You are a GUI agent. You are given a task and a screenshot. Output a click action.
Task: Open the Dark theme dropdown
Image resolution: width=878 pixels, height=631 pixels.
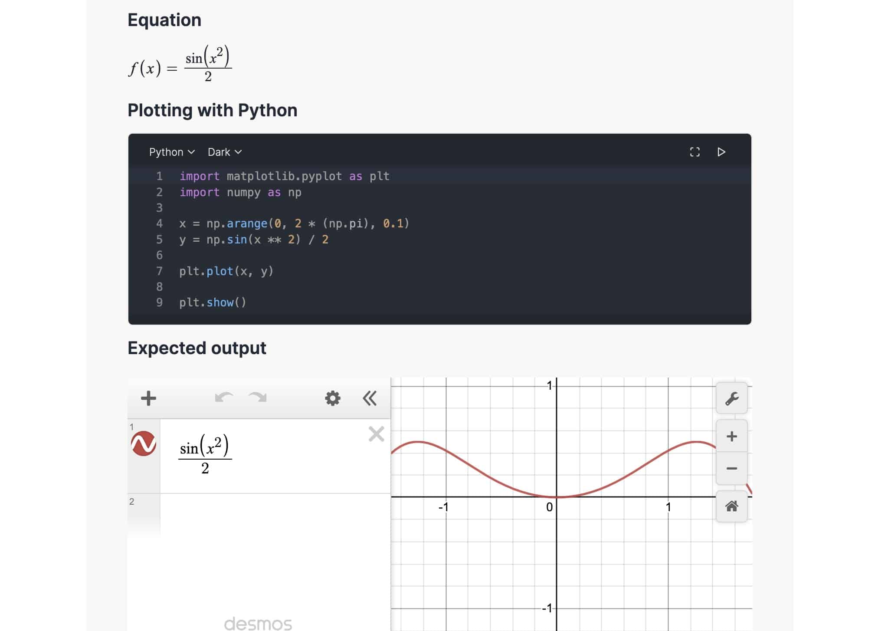pos(224,152)
